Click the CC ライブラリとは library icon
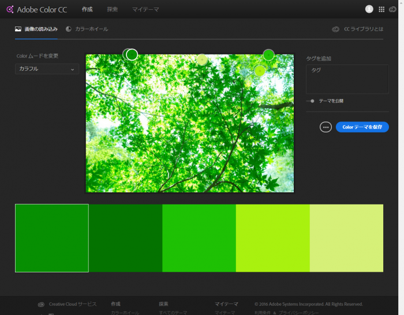The height and width of the screenshot is (315, 404). [335, 29]
